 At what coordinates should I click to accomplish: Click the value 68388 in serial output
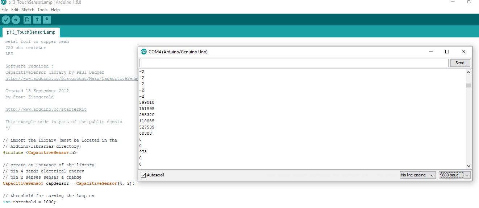point(145,133)
